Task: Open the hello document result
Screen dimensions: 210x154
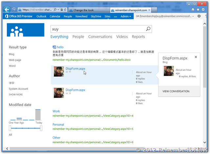Action: pyautogui.click(x=60, y=47)
